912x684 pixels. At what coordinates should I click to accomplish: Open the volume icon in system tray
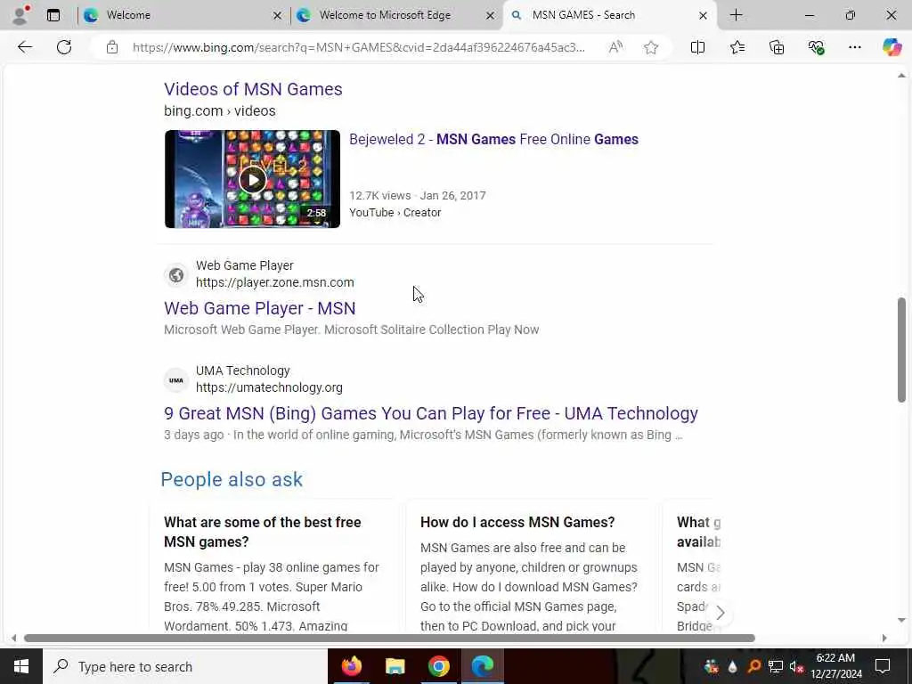[796, 666]
